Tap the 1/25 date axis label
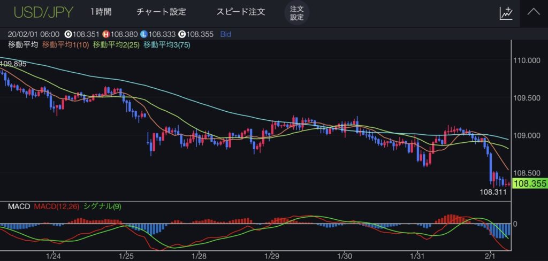The width and height of the screenshot is (548, 261). pos(125,256)
